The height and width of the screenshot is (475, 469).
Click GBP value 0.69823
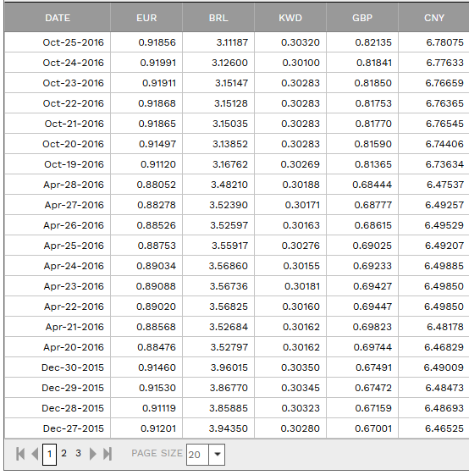click(x=372, y=326)
